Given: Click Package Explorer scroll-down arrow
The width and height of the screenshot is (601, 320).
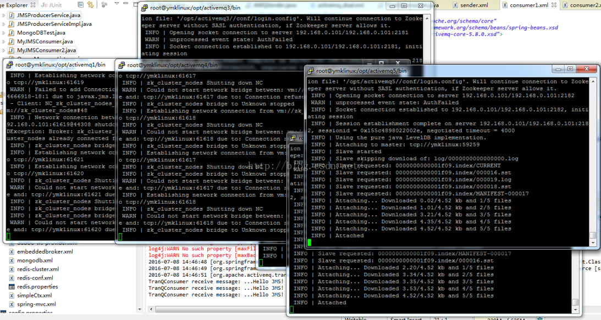Looking at the screenshot, I should pos(140,309).
